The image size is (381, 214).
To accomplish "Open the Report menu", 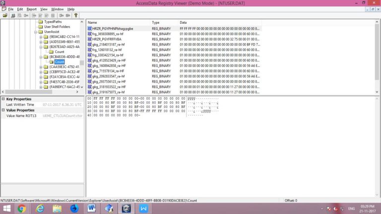I will 32,9.
